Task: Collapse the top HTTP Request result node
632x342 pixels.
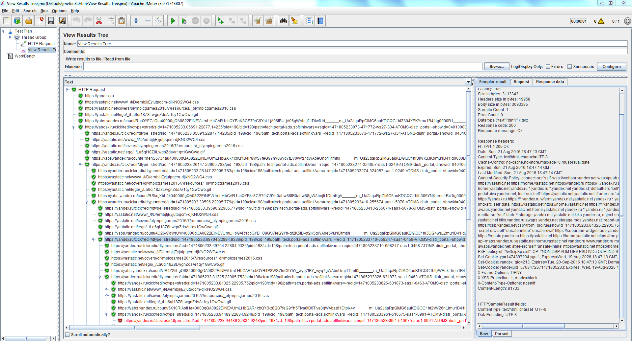Action: pos(67,90)
